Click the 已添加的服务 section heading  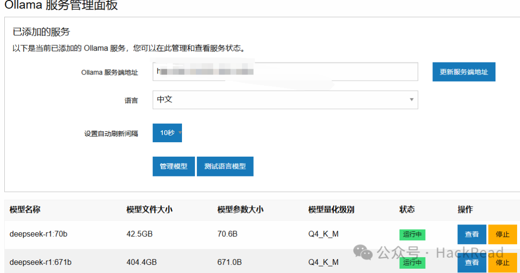[41, 32]
